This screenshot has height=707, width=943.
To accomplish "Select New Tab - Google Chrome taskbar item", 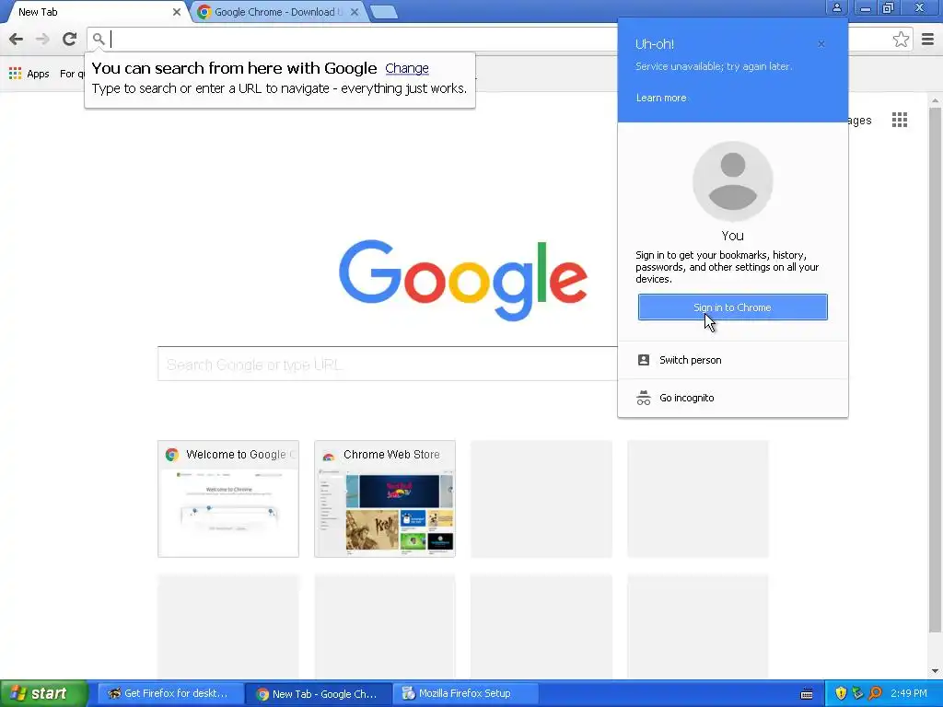I will pos(319,694).
